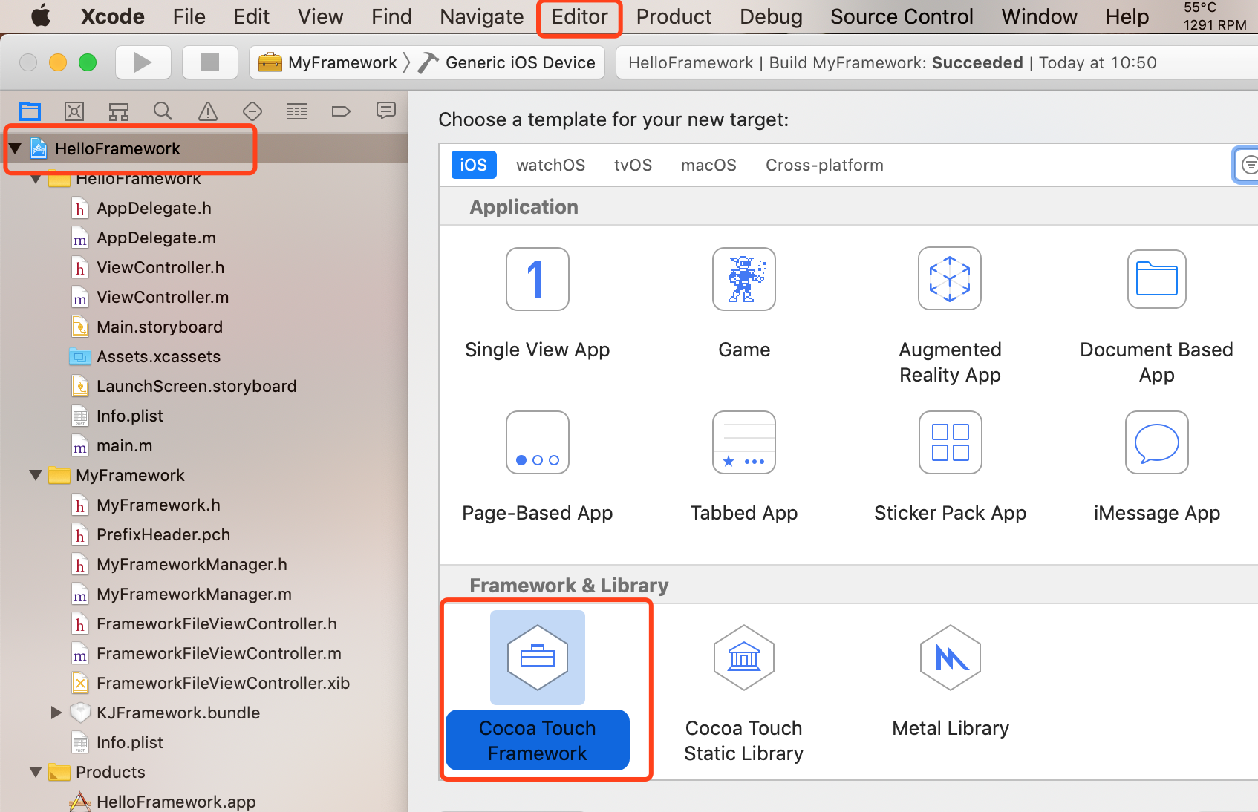Open the Navigate menu
The width and height of the screenshot is (1258, 812).
point(481,16)
